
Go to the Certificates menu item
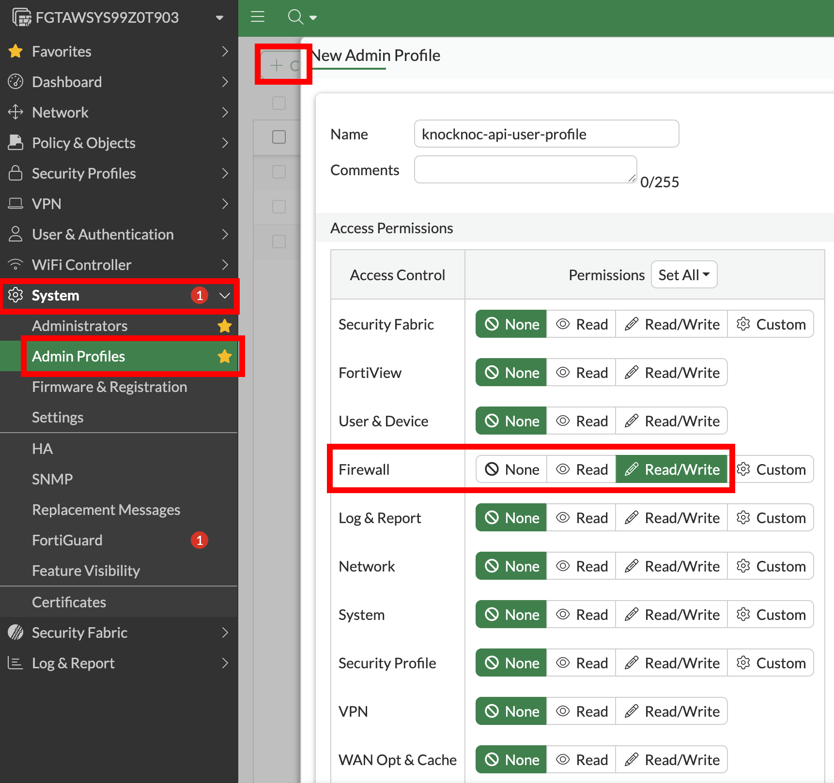click(69, 602)
